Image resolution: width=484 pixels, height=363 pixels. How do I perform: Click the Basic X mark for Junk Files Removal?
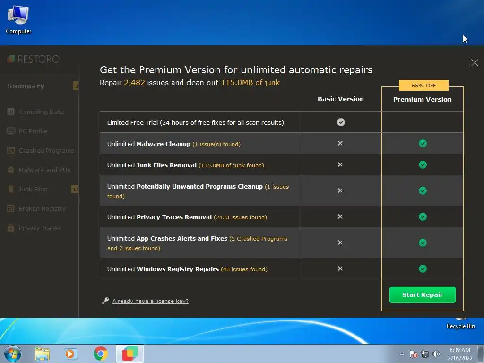click(x=340, y=164)
